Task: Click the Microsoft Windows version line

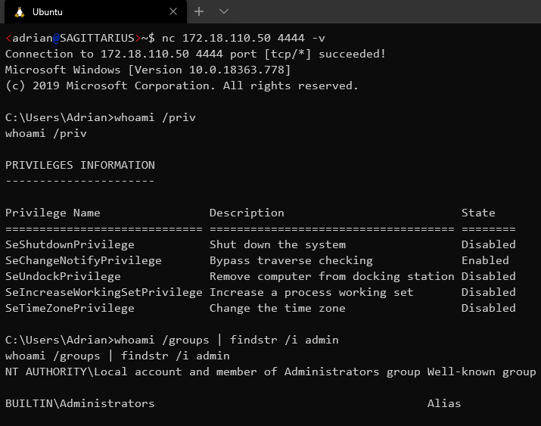Action: click(148, 70)
